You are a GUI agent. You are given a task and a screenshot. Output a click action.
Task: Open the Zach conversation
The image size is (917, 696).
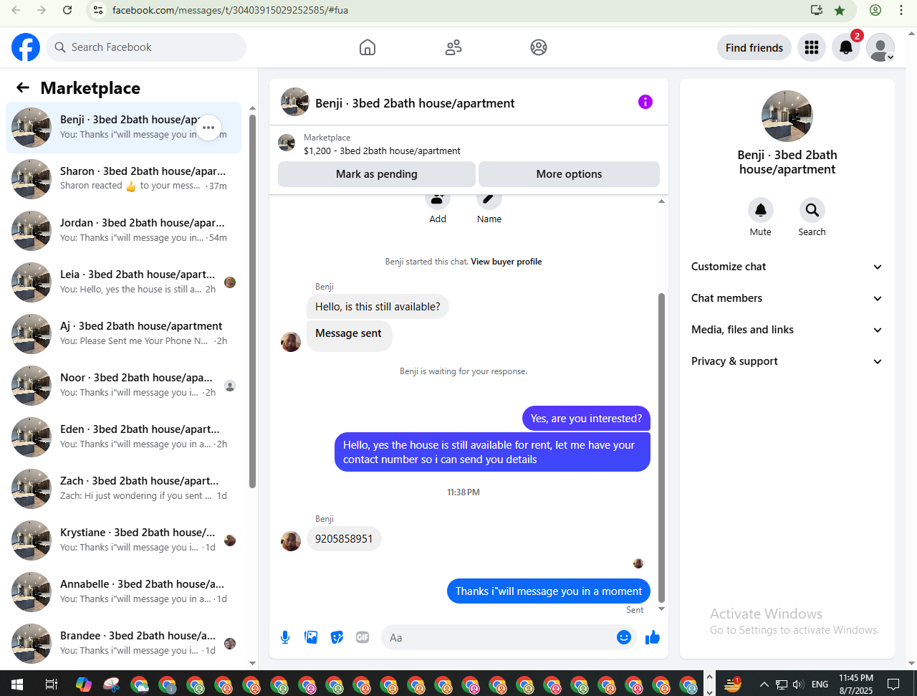click(124, 489)
